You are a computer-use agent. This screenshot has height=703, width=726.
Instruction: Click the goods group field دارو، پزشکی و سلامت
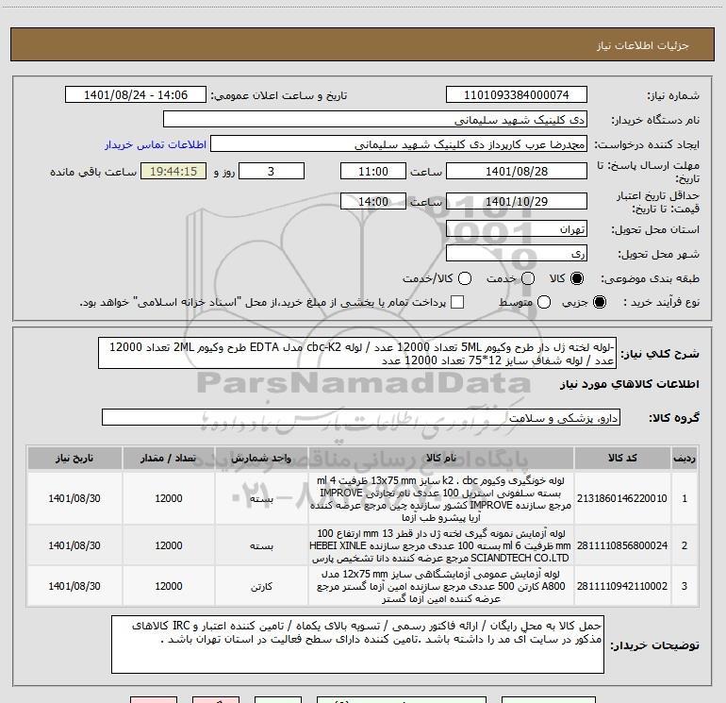pos(361,417)
